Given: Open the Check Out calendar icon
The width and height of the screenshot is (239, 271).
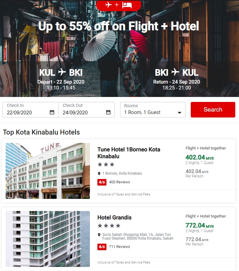Looking at the screenshot, I should (x=108, y=112).
